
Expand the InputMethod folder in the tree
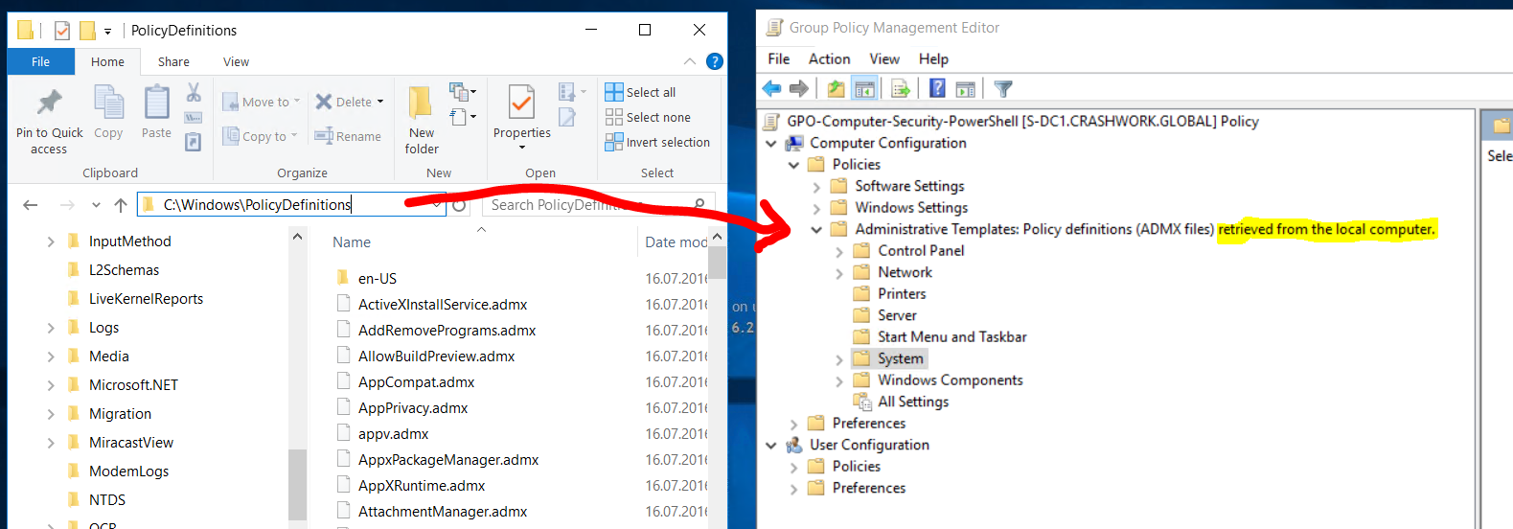click(51, 241)
